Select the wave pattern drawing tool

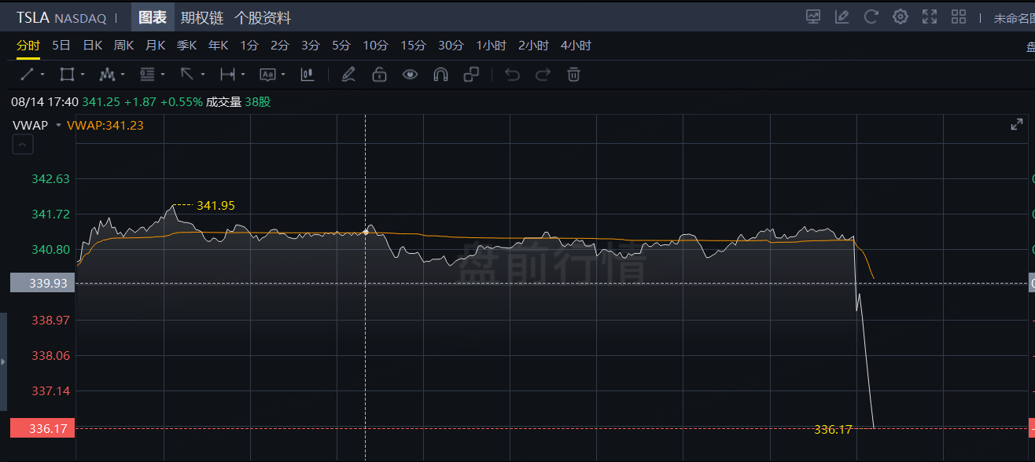[x=107, y=75]
